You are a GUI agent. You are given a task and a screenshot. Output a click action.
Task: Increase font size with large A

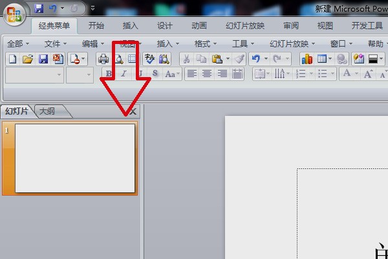pyautogui.click(x=368, y=74)
